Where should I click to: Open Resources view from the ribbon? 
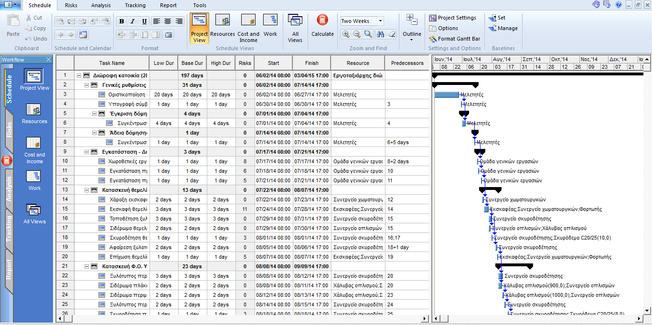[223, 25]
